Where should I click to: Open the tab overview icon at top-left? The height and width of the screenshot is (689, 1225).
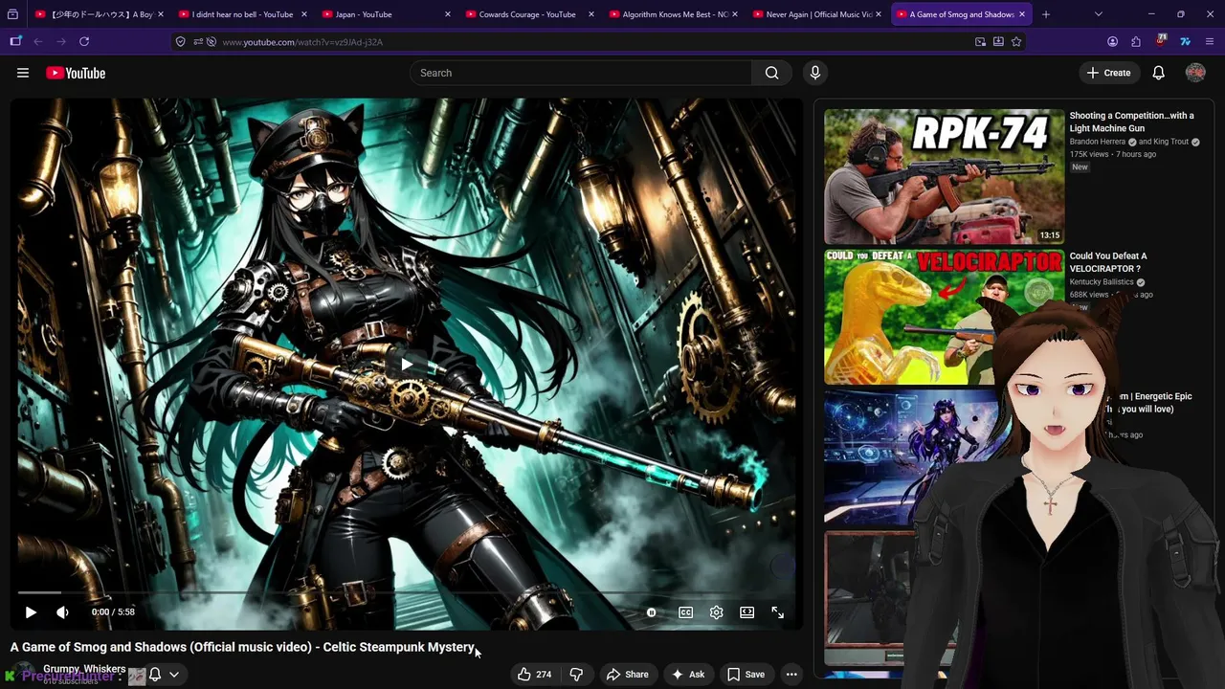(x=12, y=14)
